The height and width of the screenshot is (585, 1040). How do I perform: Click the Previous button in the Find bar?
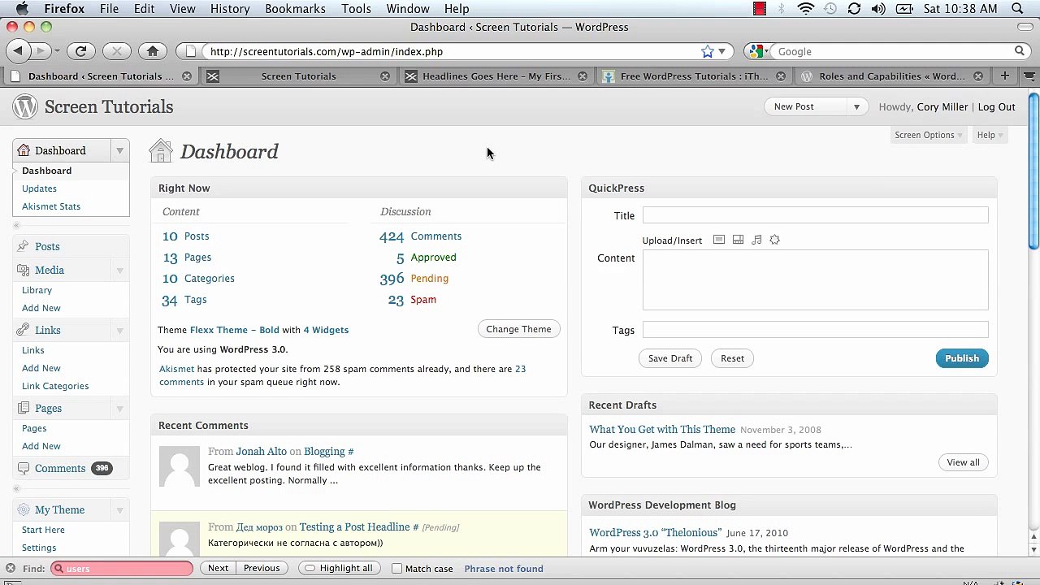pos(262,568)
